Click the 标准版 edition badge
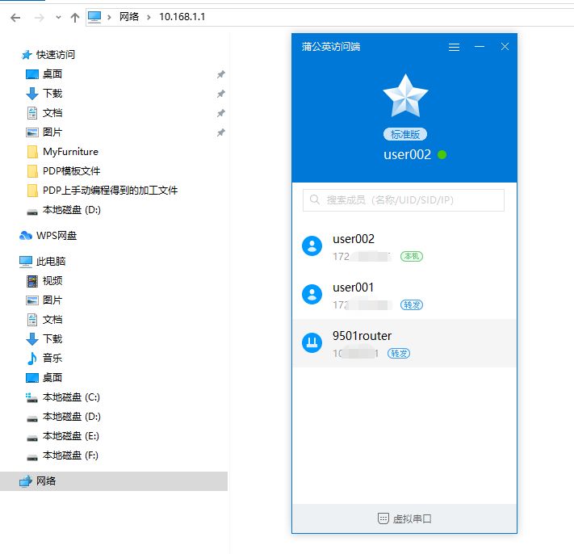 tap(404, 135)
